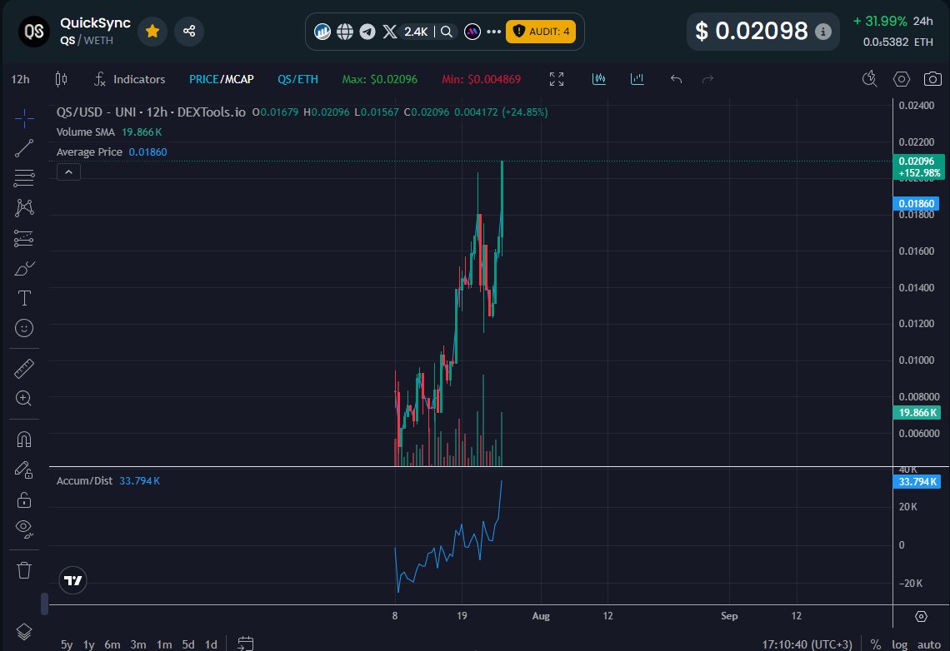Open the share options icon
This screenshot has height=651, width=950.
[x=189, y=31]
